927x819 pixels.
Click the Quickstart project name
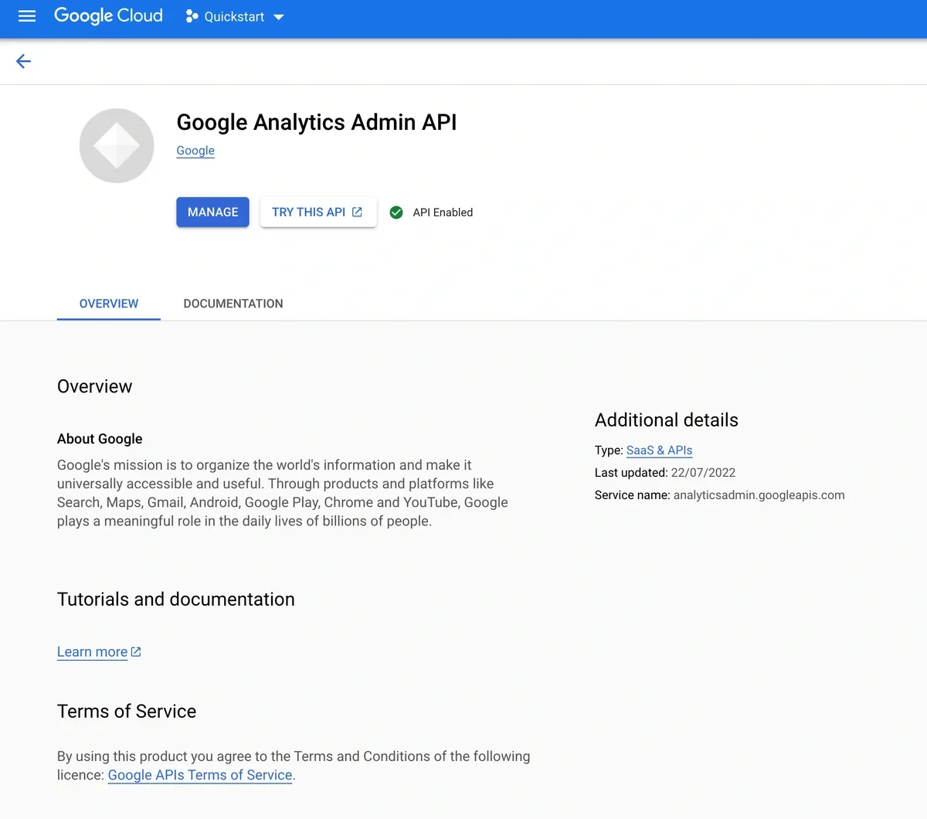[236, 15]
